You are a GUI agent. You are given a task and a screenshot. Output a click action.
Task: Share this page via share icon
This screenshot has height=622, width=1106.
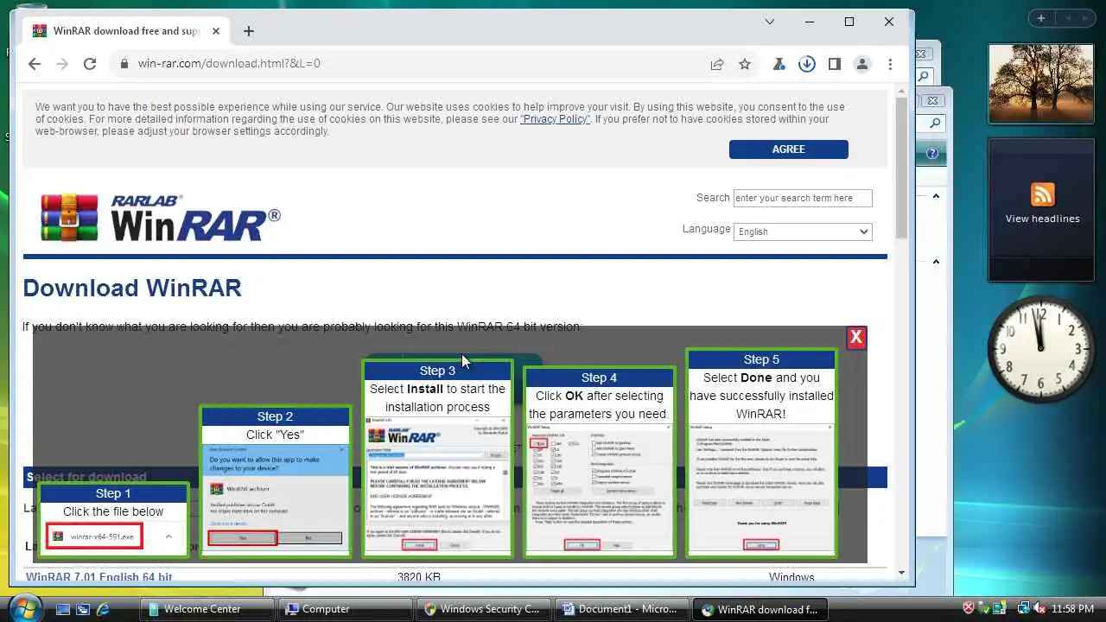(717, 64)
